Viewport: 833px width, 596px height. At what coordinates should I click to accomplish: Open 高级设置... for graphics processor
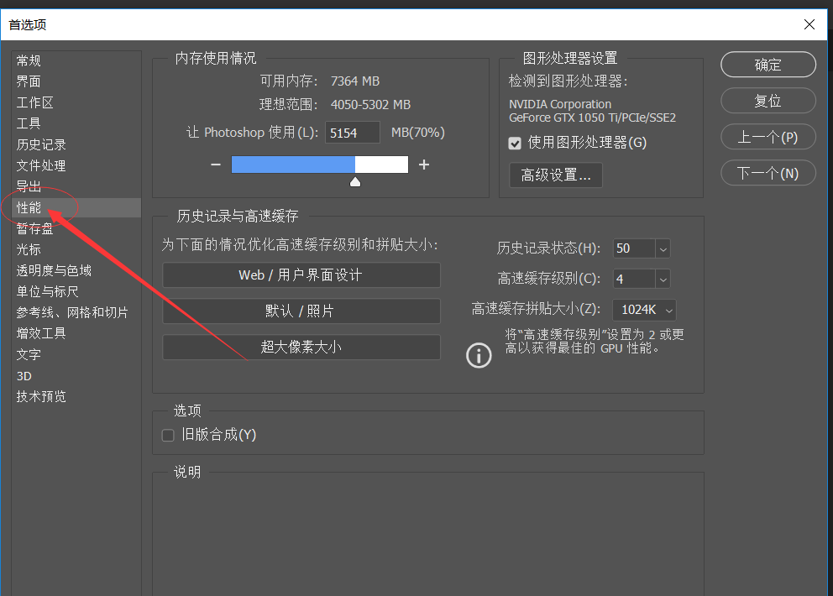click(556, 175)
